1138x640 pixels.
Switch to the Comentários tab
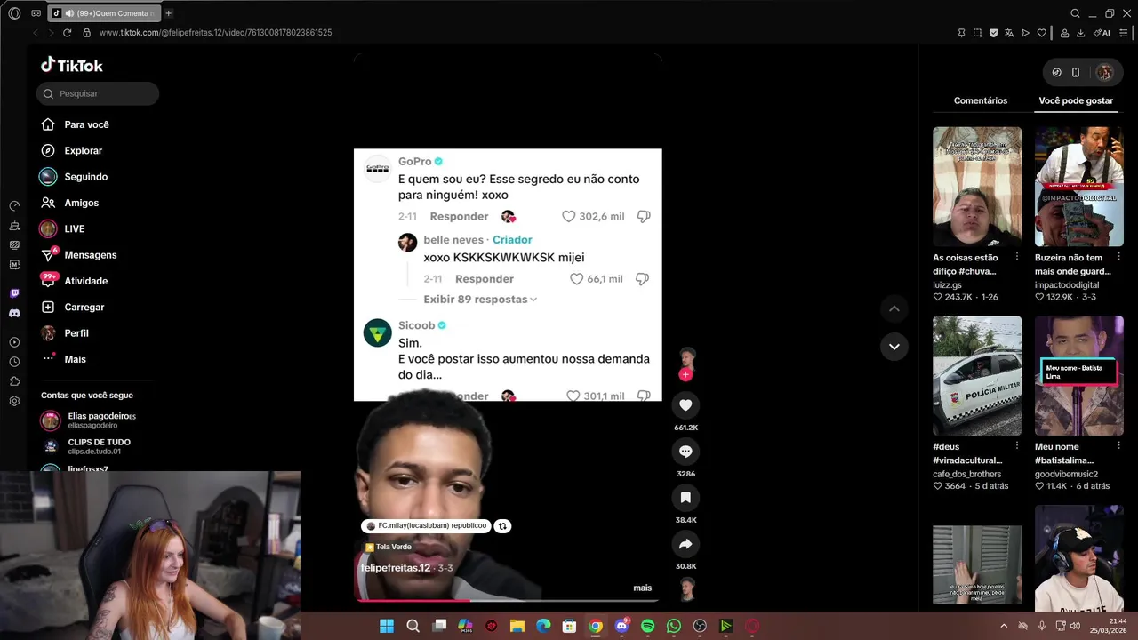981,100
